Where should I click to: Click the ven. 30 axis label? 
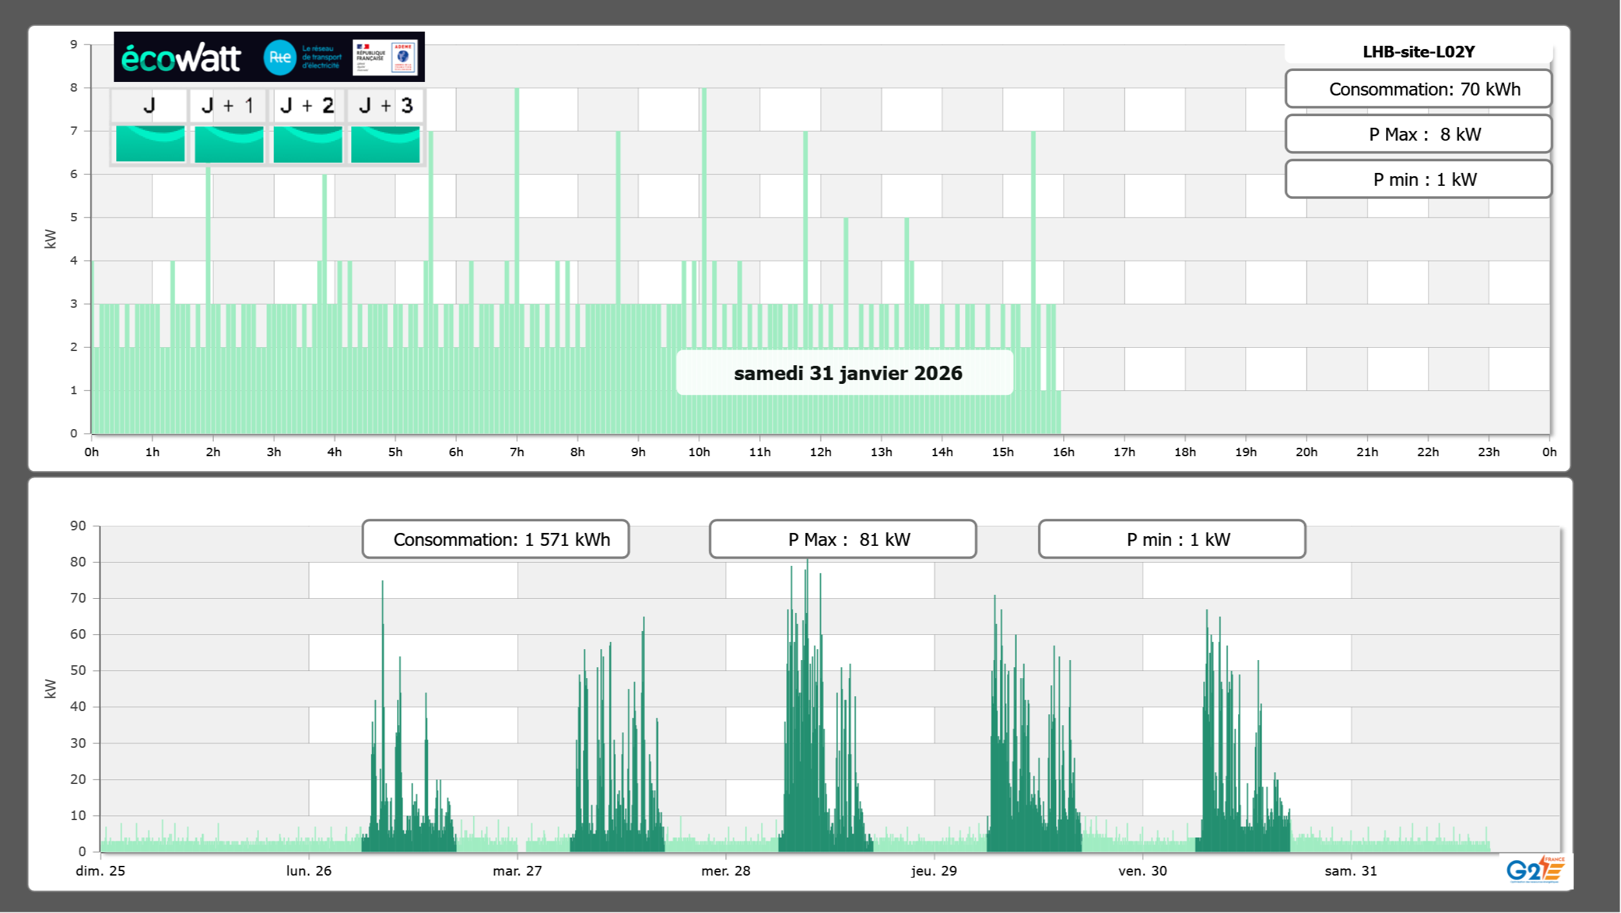click(1142, 870)
